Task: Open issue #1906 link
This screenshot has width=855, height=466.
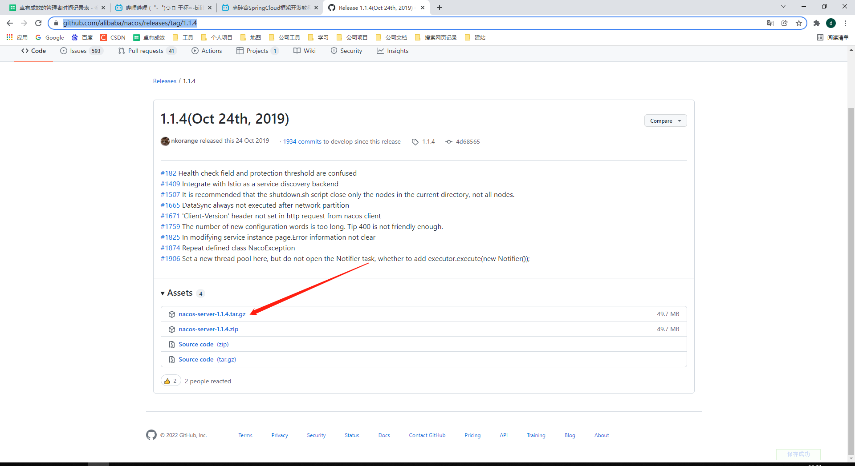Action: click(x=170, y=259)
